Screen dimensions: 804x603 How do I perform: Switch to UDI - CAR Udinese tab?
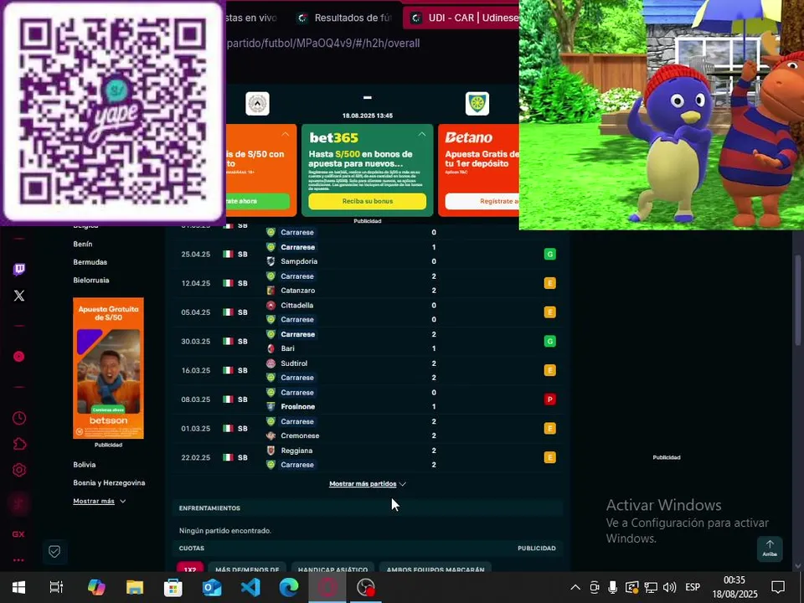tap(461, 18)
